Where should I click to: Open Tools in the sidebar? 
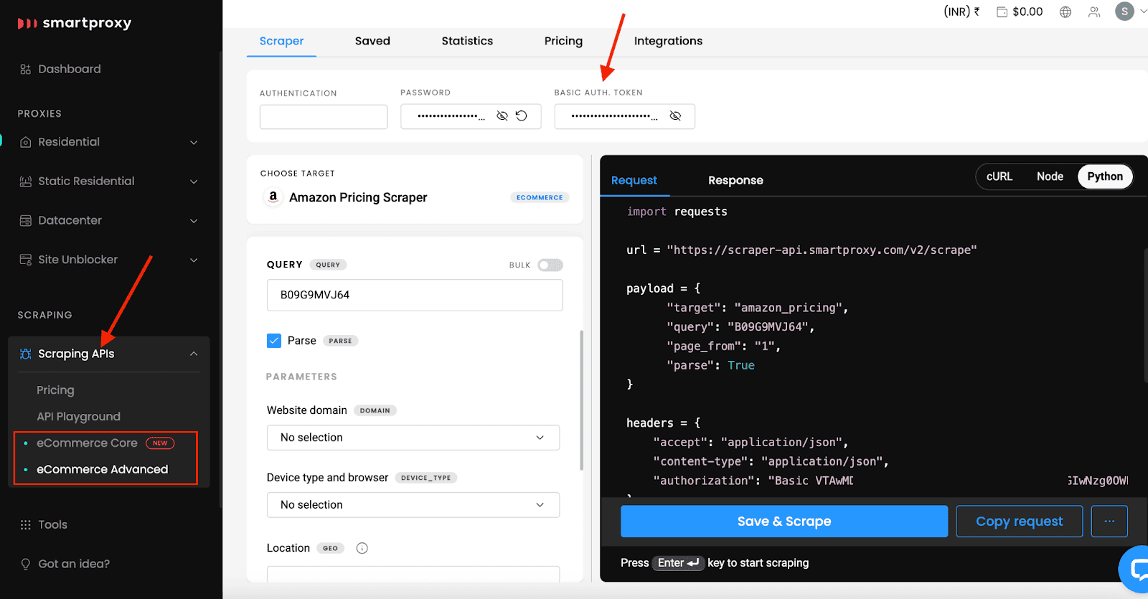(x=52, y=524)
